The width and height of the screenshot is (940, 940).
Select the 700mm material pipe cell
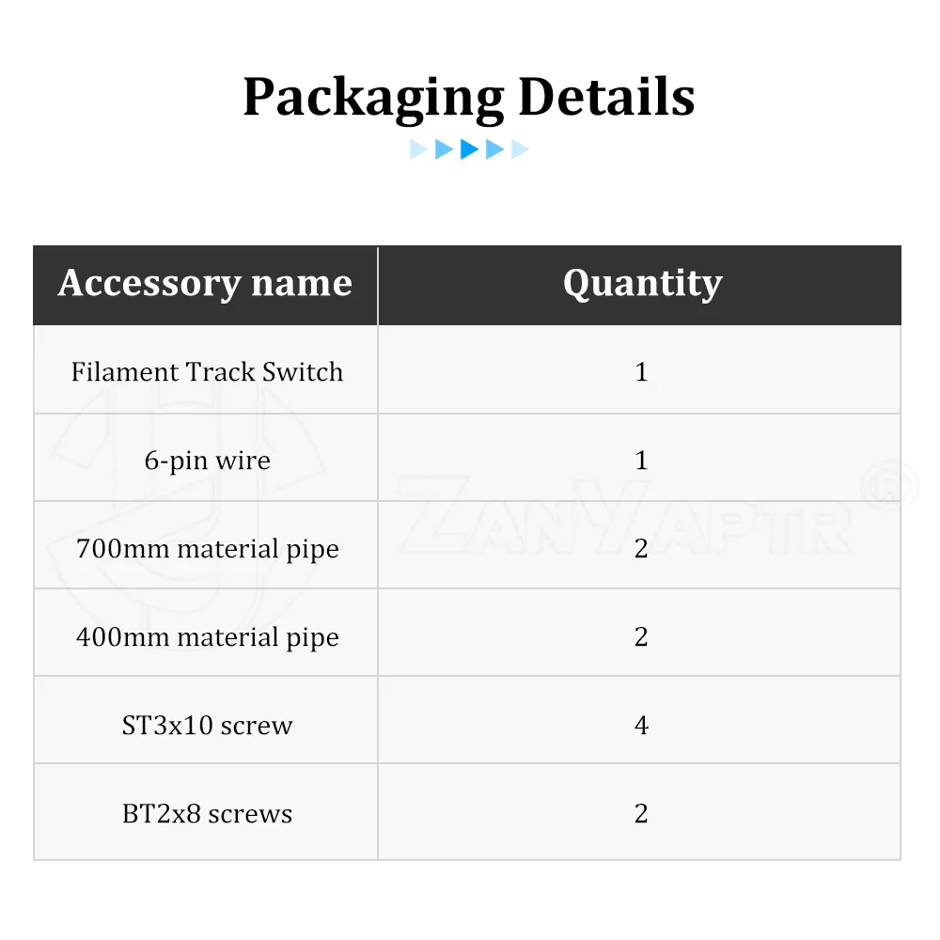click(x=206, y=545)
